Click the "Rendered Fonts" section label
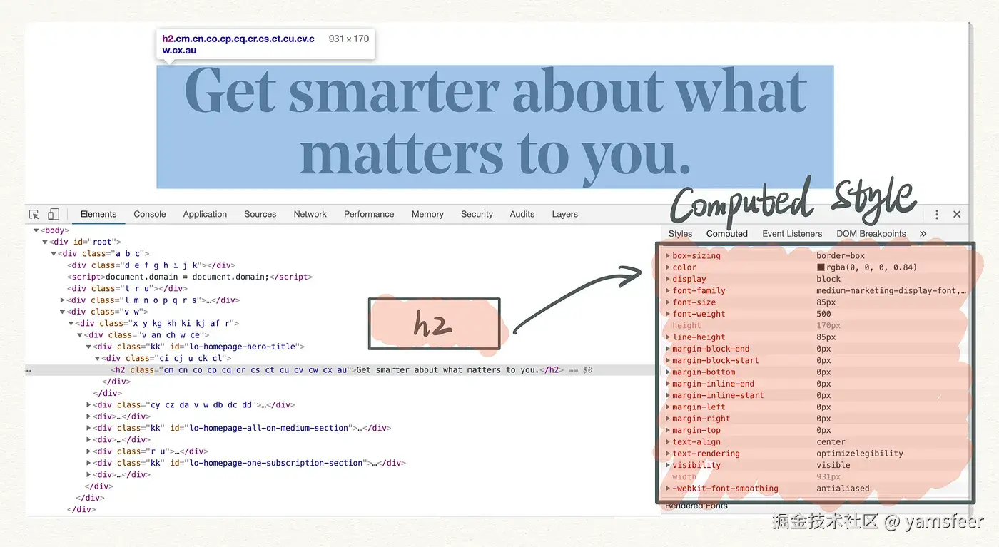The height and width of the screenshot is (547, 999). pyautogui.click(x=696, y=506)
